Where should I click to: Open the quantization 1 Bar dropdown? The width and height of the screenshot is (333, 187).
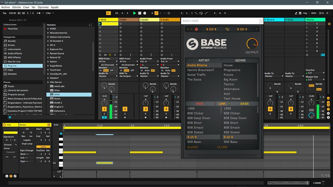50,13
